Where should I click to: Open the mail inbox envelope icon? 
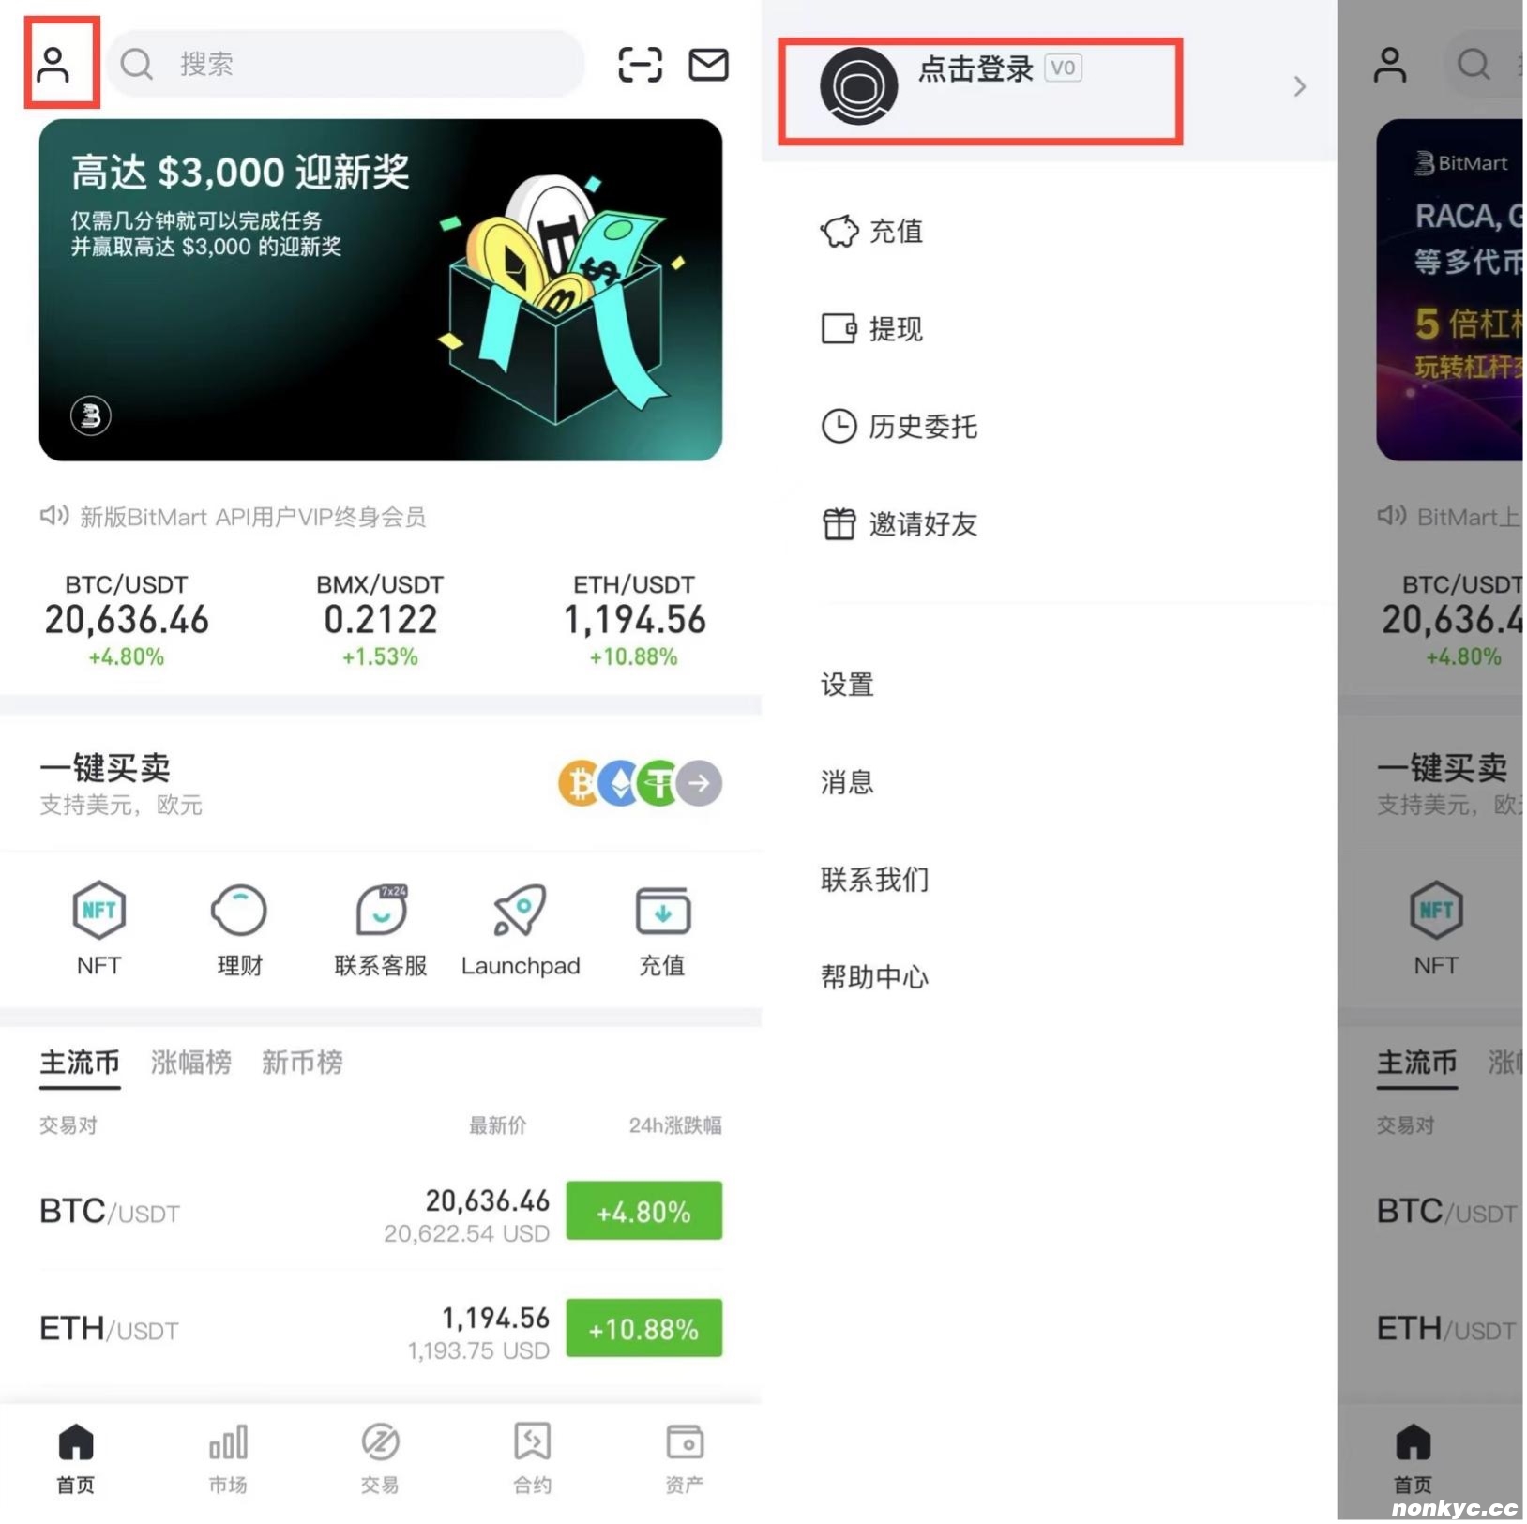point(708,65)
